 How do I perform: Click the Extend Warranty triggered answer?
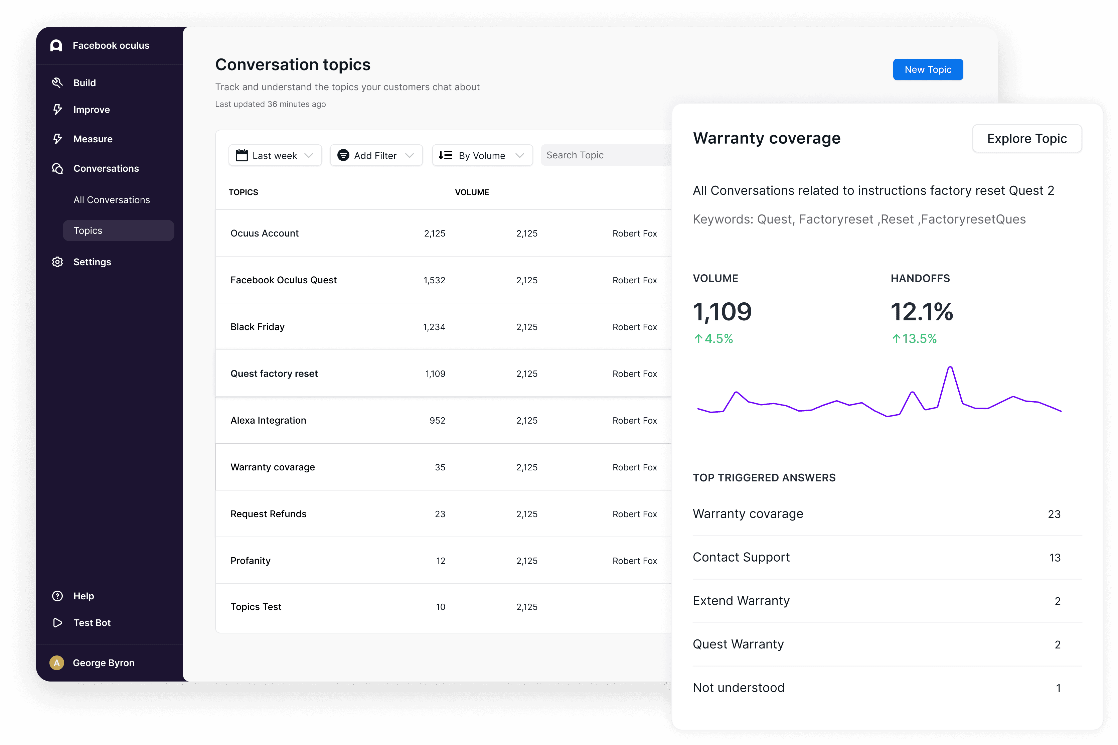(887, 601)
